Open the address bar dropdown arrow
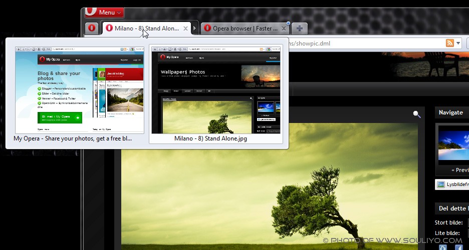 pyautogui.click(x=459, y=43)
